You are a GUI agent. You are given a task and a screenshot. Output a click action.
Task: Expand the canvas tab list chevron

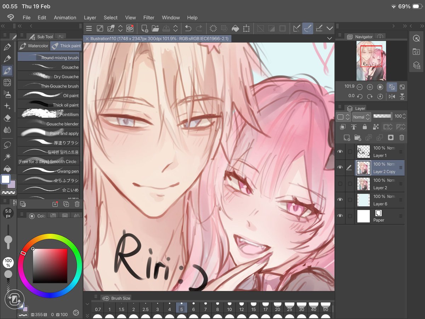click(329, 38)
